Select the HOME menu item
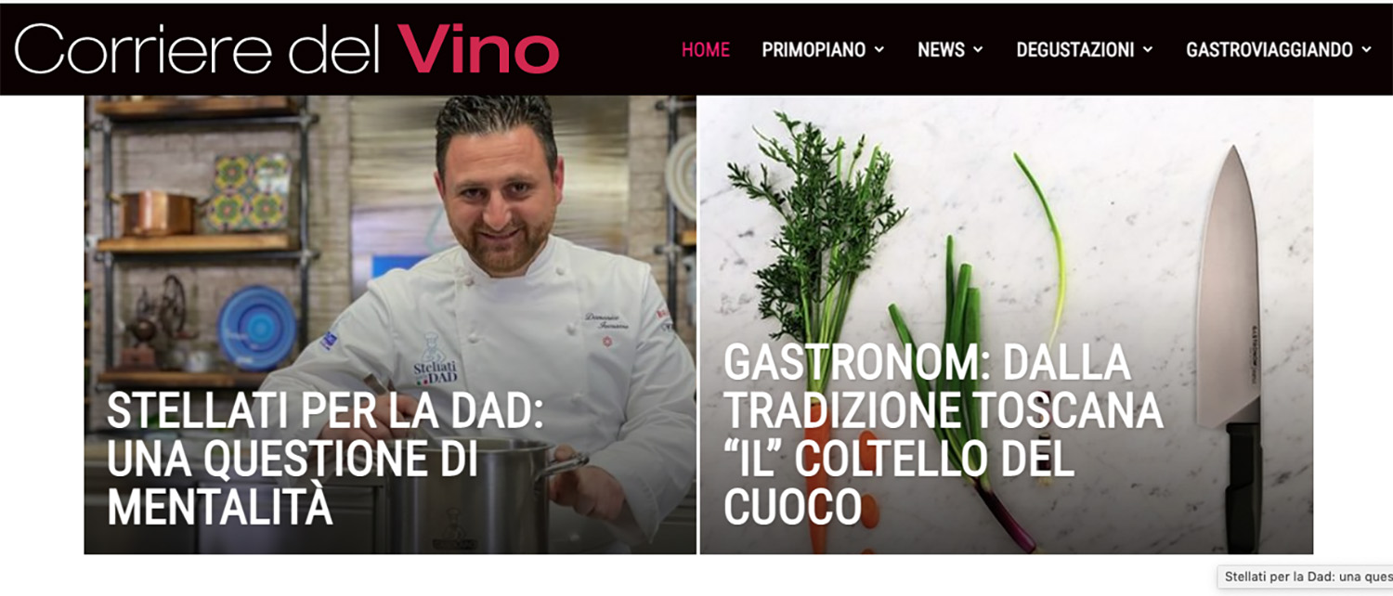This screenshot has width=1393, height=596. [x=706, y=50]
